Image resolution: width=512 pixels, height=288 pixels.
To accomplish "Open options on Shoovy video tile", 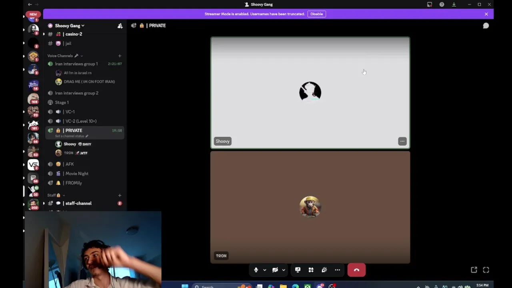I will 402,141.
